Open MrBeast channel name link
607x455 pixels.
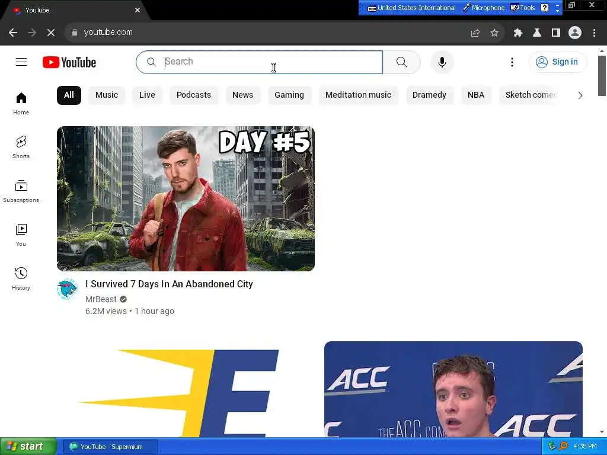pos(101,299)
